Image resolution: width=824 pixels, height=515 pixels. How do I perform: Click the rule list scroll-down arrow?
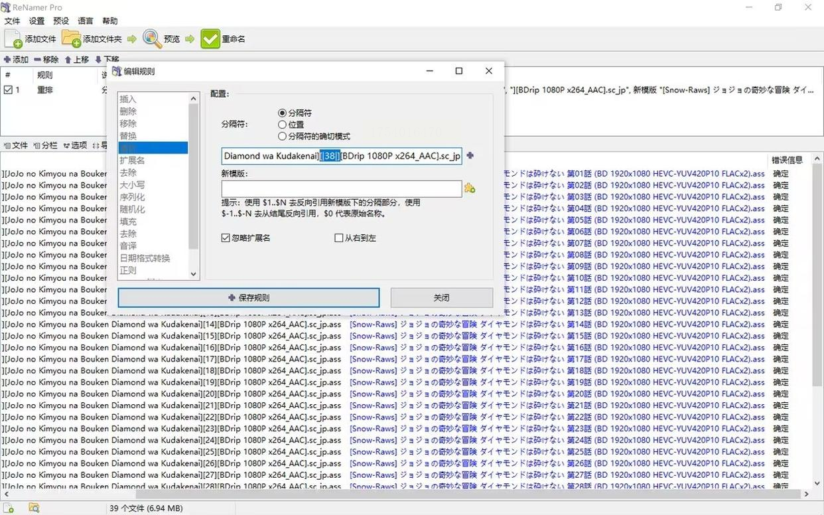[194, 273]
